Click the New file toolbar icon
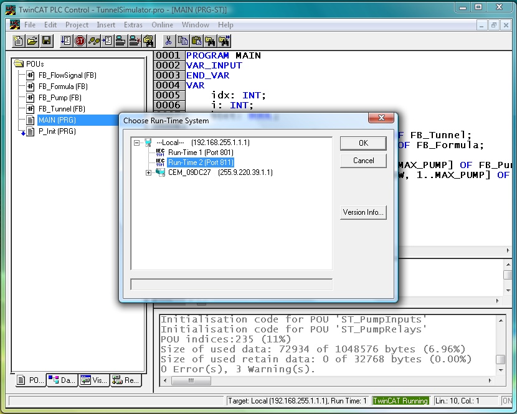Image resolution: width=517 pixels, height=414 pixels. 18,41
